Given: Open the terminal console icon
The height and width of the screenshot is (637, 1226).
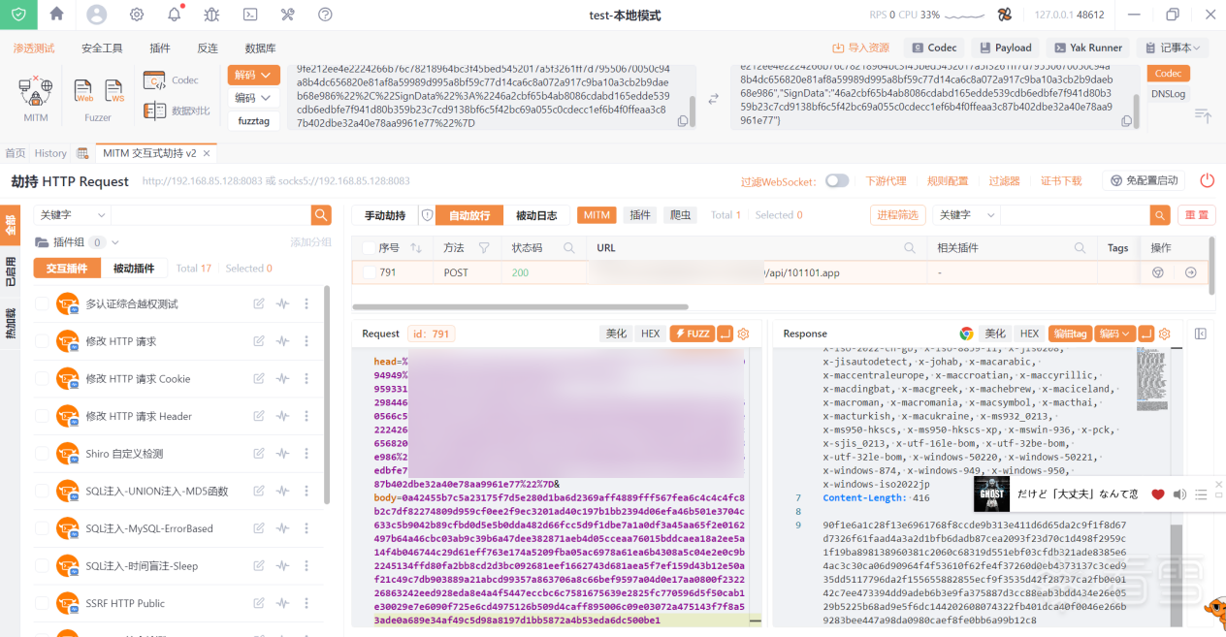Looking at the screenshot, I should 249,15.
